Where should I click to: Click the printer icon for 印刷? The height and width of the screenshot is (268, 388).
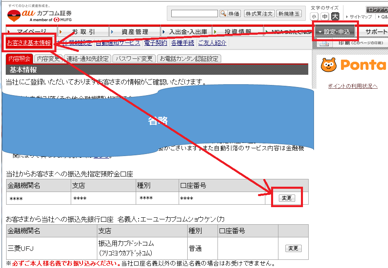click(x=324, y=43)
